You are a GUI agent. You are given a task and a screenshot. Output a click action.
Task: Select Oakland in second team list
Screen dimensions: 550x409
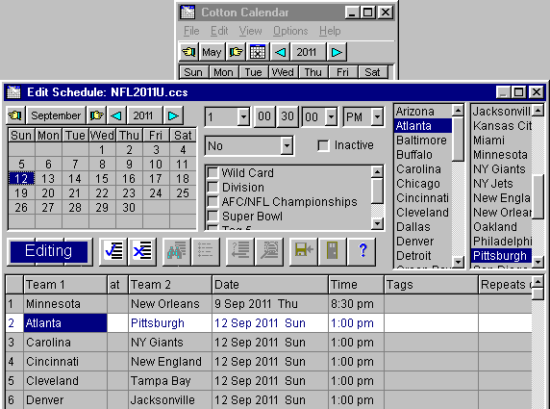point(501,227)
